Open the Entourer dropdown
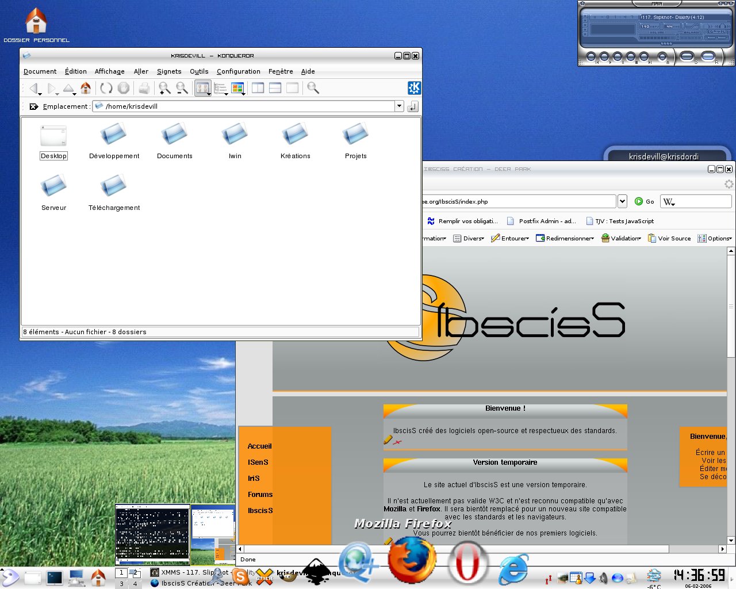Screen dimensions: 736x589 pos(510,238)
